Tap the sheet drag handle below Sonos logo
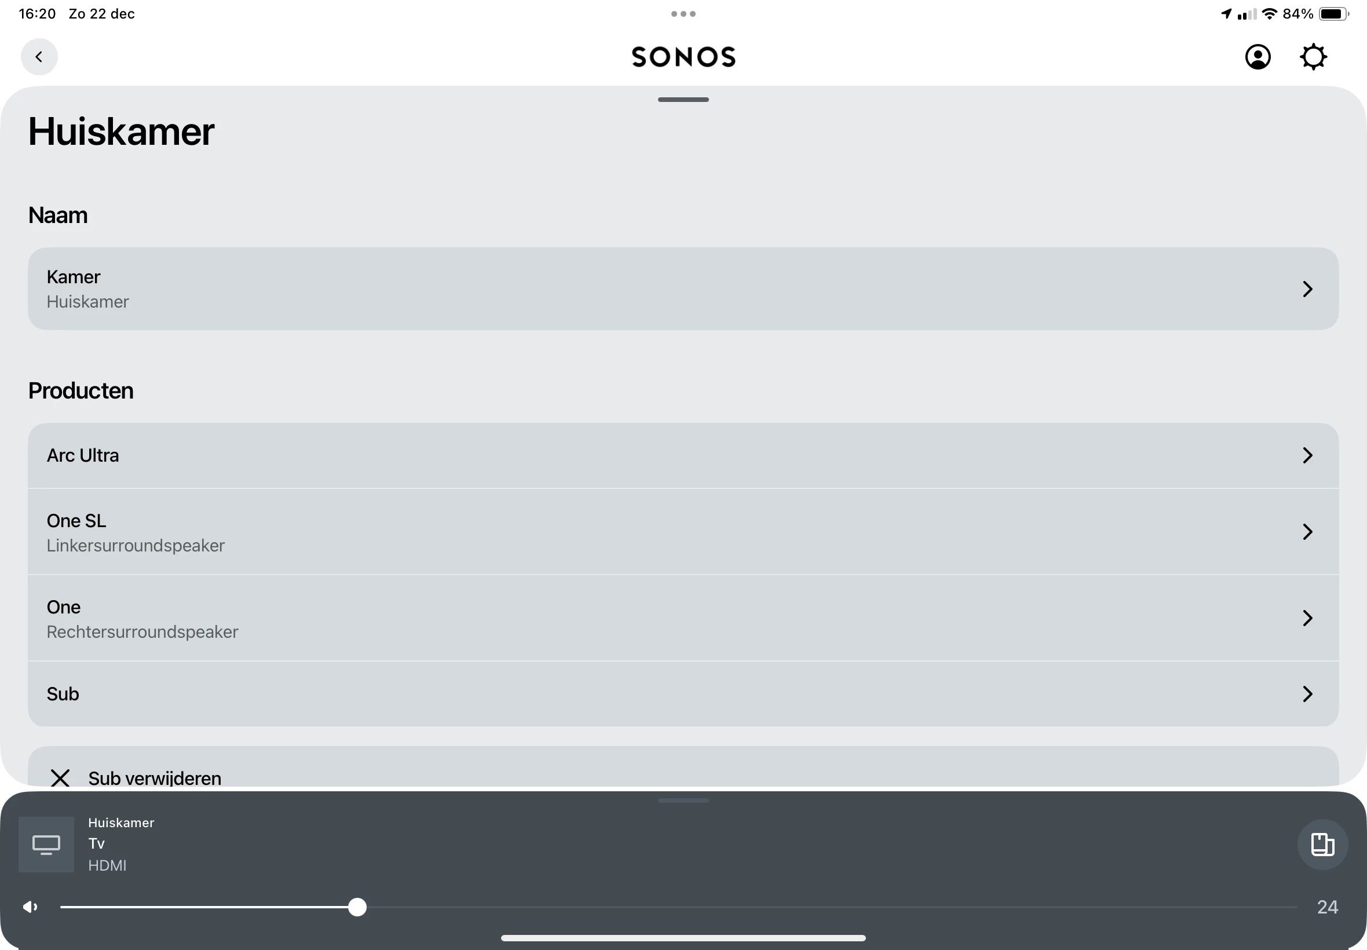This screenshot has width=1367, height=950. click(683, 100)
